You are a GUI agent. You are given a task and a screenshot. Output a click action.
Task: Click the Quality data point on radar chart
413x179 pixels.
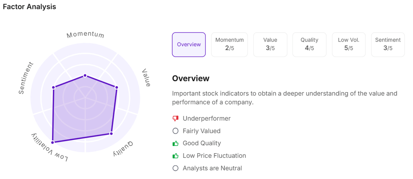(x=111, y=134)
